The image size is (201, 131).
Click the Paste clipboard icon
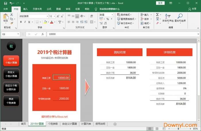(x=6, y=17)
